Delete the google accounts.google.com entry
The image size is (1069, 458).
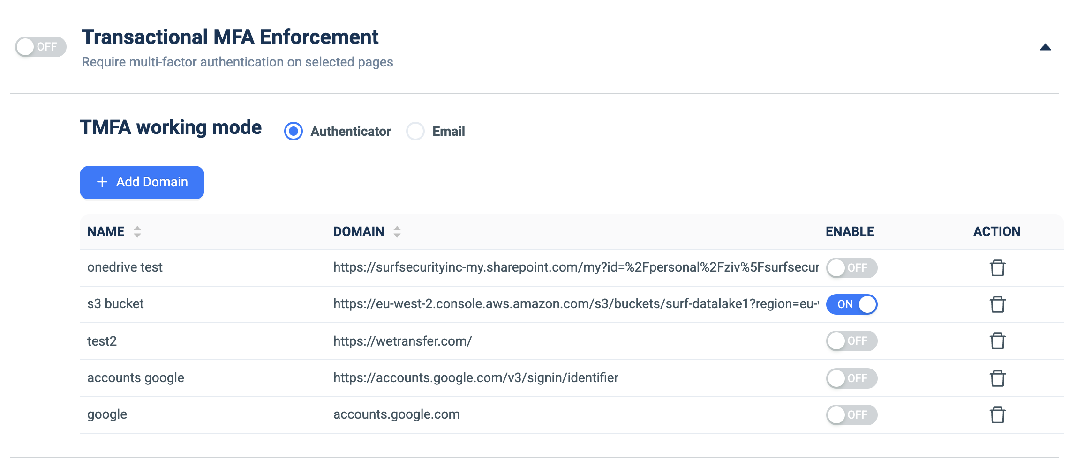point(997,415)
